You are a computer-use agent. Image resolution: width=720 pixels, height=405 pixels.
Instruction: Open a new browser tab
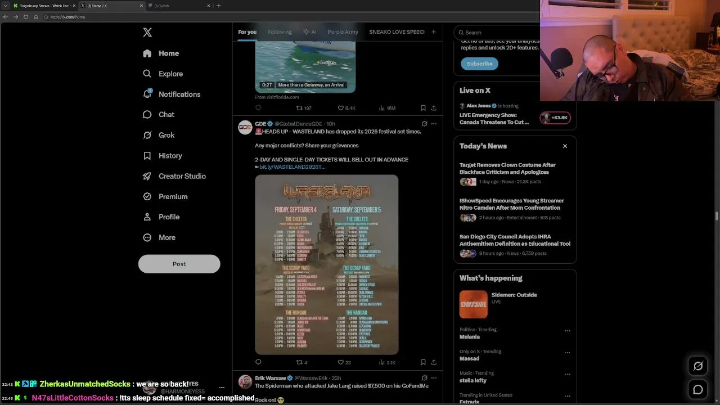click(219, 6)
